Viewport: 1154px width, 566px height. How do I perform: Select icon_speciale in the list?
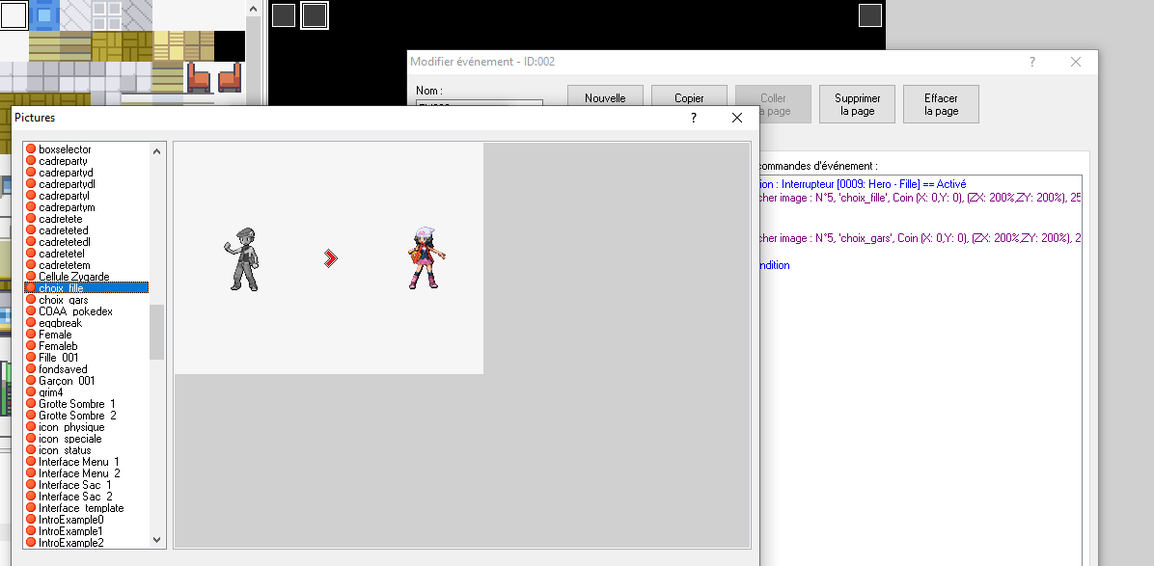[x=69, y=439]
